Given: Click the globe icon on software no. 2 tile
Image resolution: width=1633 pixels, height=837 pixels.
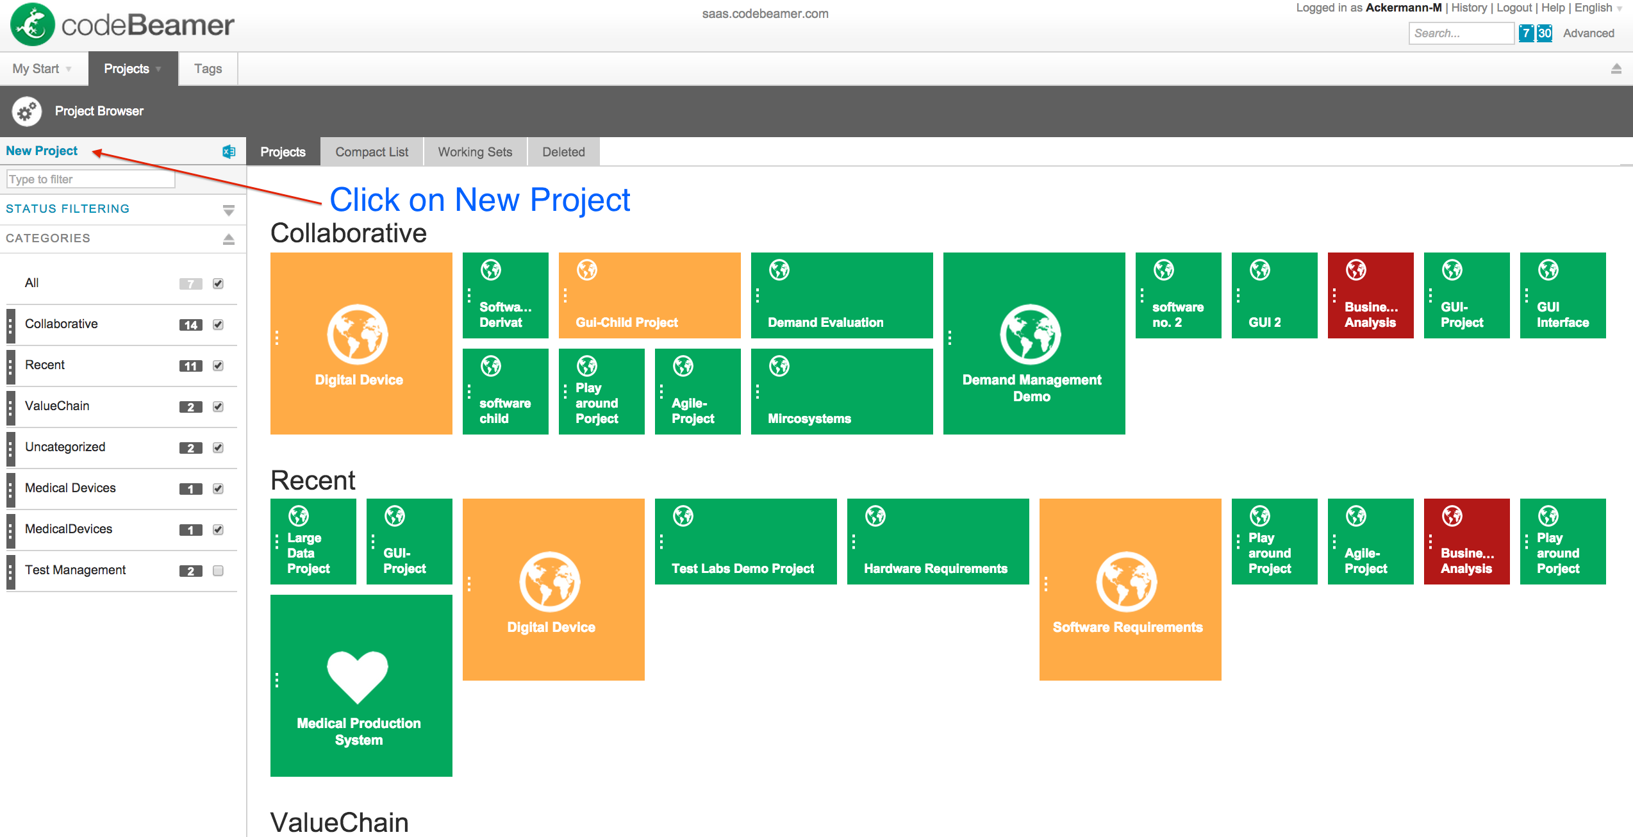Looking at the screenshot, I should (1164, 270).
